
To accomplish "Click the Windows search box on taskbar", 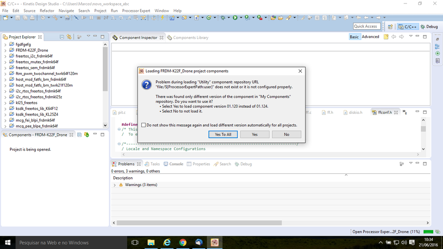I will pos(71,242).
